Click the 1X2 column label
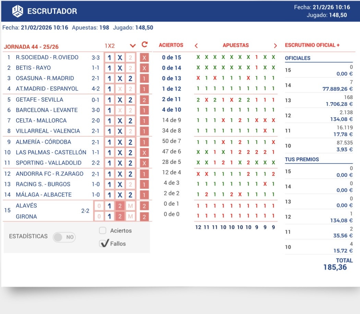 [110, 46]
